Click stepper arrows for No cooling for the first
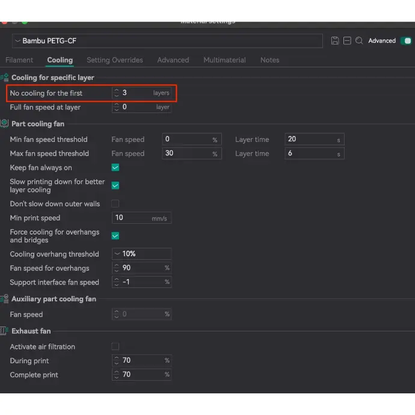Viewport: 415px width, 415px height. point(117,93)
